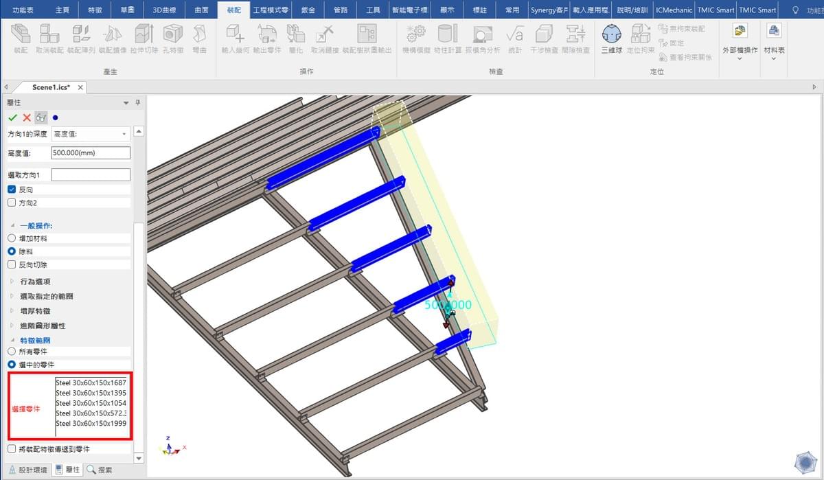Select the 所有零件 radio button
The height and width of the screenshot is (480, 824).
(12, 351)
